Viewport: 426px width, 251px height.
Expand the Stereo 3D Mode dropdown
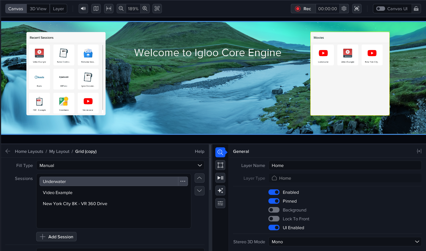click(345, 242)
